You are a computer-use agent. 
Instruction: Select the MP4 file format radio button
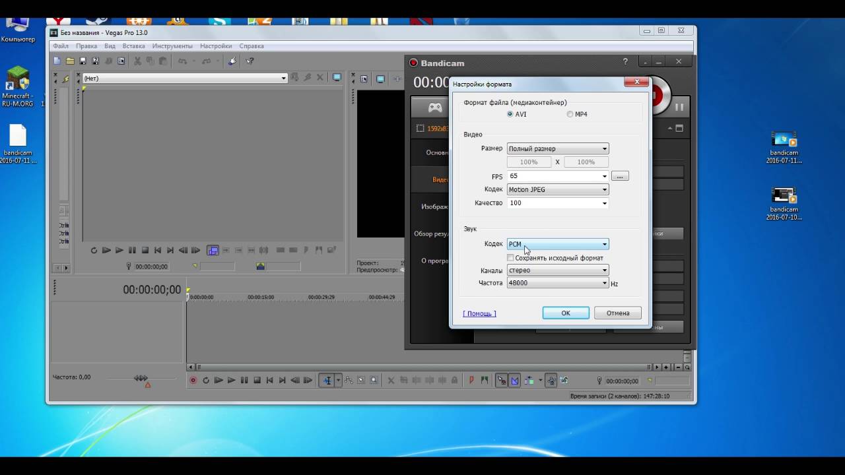click(x=570, y=114)
